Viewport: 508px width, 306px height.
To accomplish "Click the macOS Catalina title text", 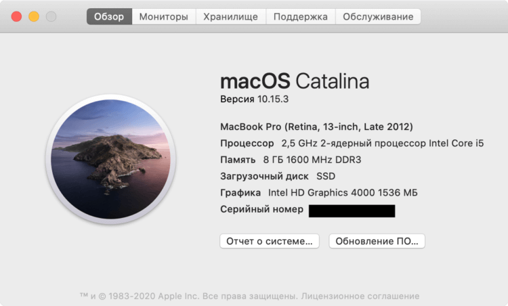I will coord(295,81).
